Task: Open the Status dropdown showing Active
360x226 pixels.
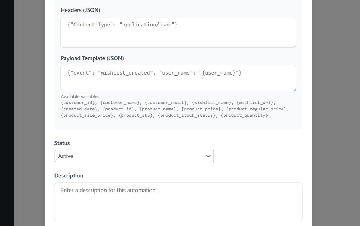Action: (x=134, y=156)
